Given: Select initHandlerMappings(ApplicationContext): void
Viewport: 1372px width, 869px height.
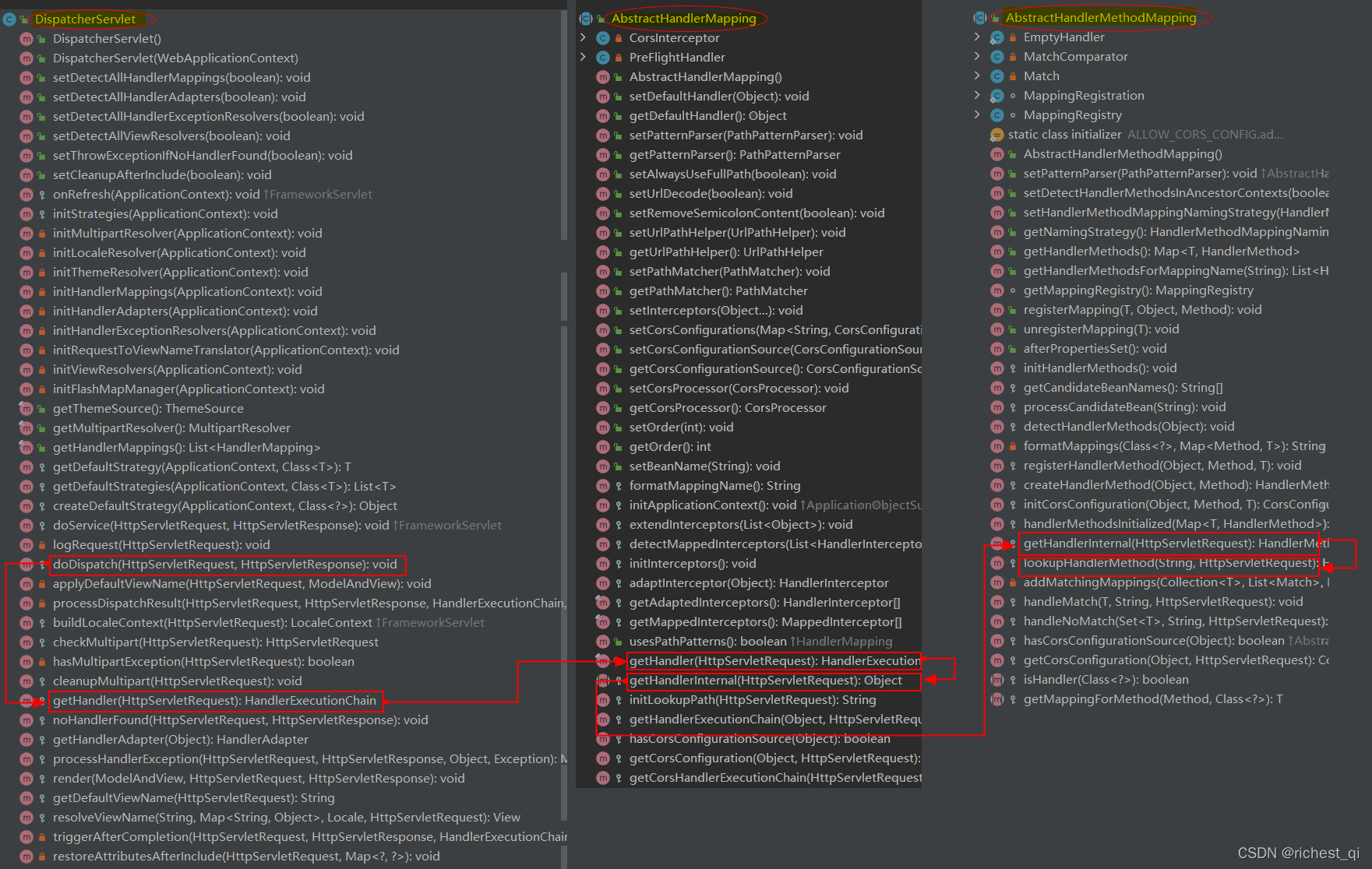Looking at the screenshot, I should point(187,291).
